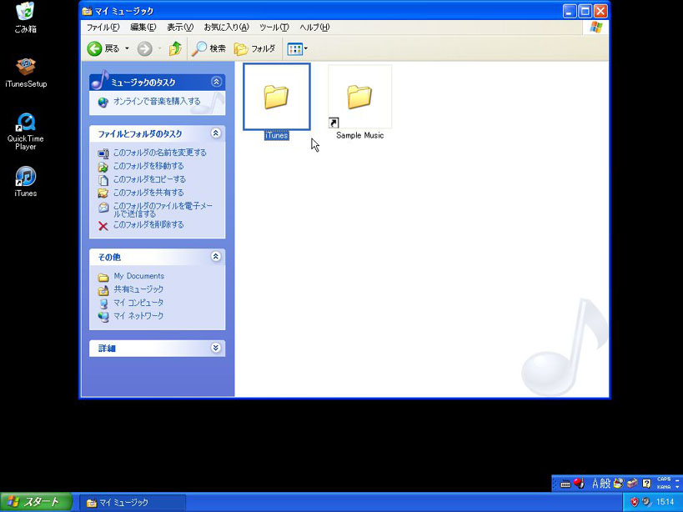Expand the 詳細 details panel

216,348
